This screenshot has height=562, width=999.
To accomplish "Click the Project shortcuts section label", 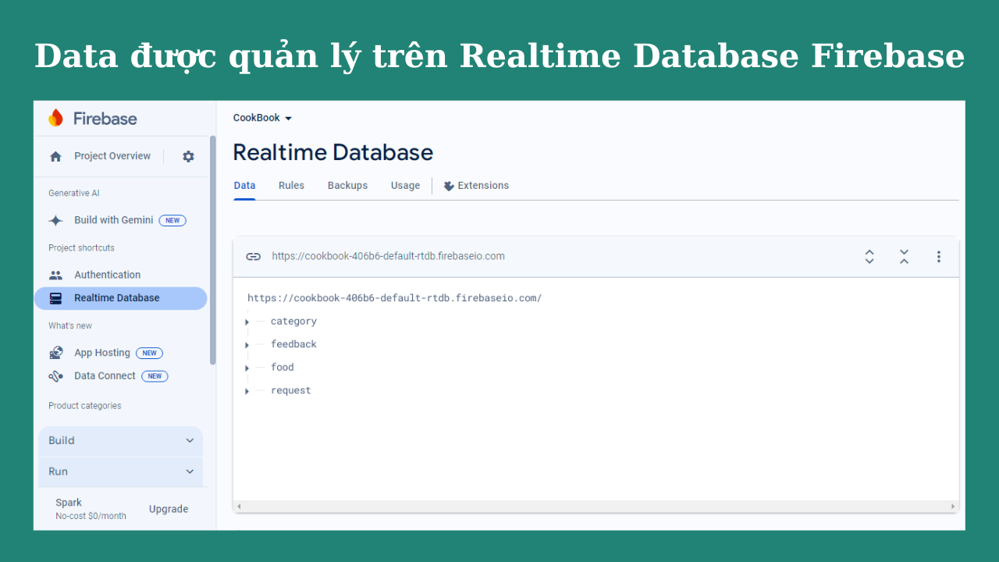I will click(81, 248).
